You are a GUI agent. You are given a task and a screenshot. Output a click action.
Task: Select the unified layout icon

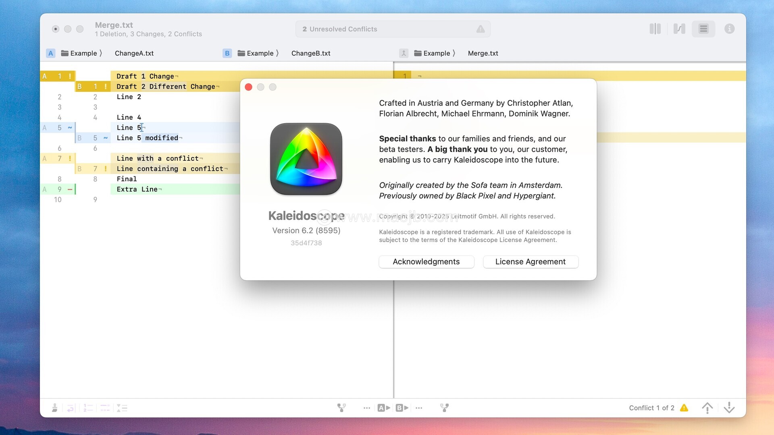(703, 29)
